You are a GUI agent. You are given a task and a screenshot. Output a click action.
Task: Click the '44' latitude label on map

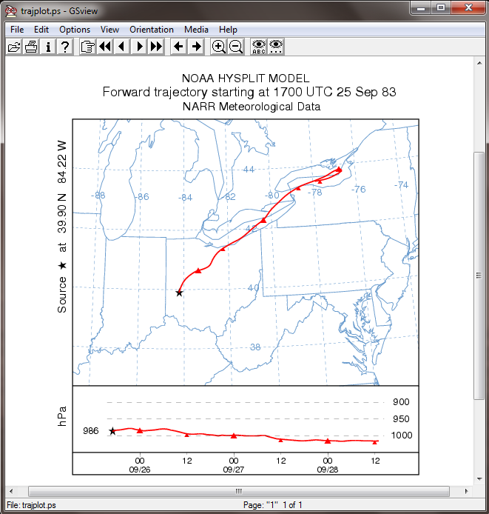[x=249, y=169]
